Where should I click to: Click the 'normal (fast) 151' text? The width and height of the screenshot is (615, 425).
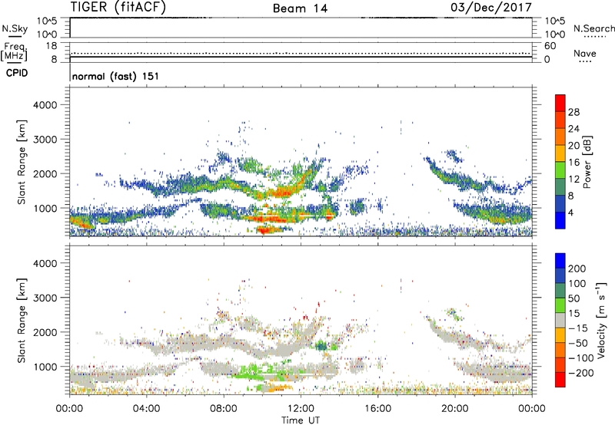click(116, 76)
